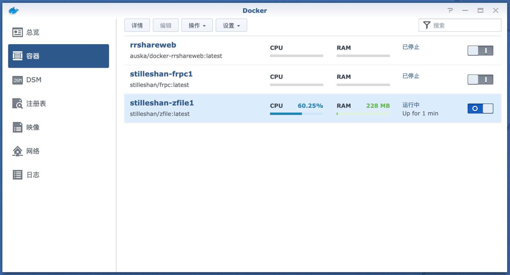Click the Docker whale icon
Viewport: 510px width, 275px height.
click(13, 10)
